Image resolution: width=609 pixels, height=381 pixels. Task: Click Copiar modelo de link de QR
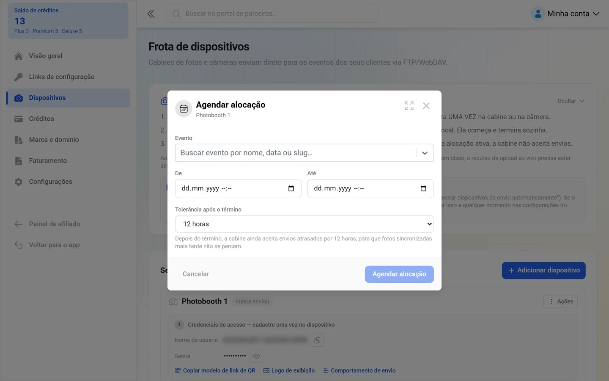coord(215,370)
